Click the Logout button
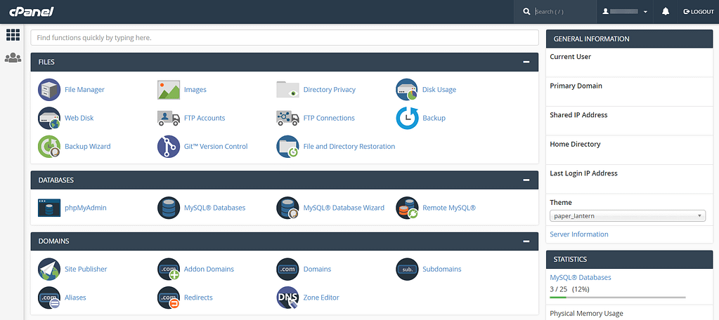This screenshot has width=719, height=320. pos(698,12)
